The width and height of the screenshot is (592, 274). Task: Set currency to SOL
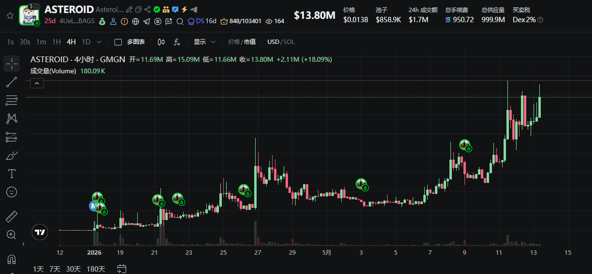tap(289, 42)
